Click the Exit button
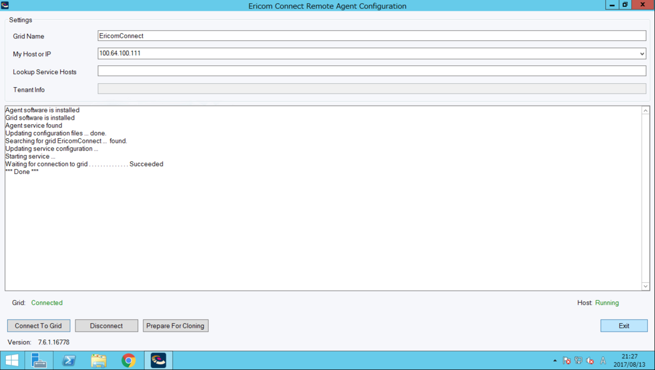The image size is (655, 370). coord(624,326)
